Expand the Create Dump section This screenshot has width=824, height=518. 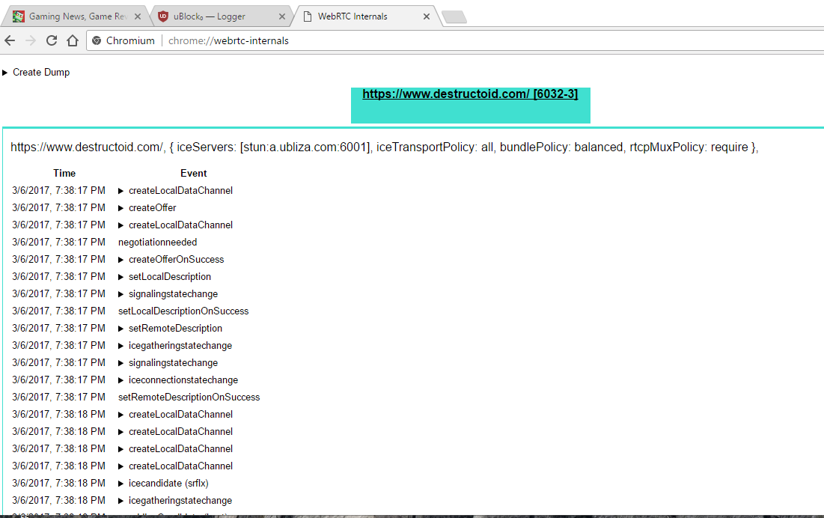point(6,72)
